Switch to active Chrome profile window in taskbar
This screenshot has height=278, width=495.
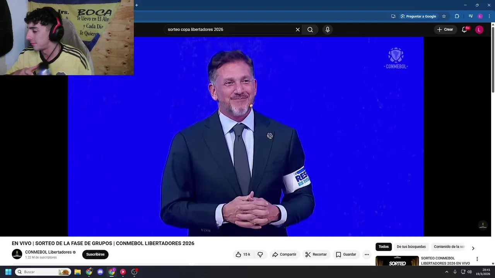[112, 272]
